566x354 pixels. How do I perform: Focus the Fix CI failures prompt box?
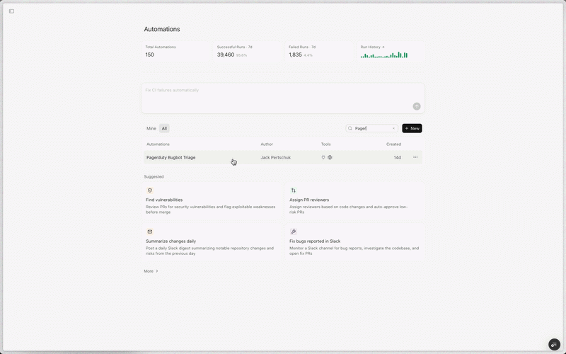282,98
